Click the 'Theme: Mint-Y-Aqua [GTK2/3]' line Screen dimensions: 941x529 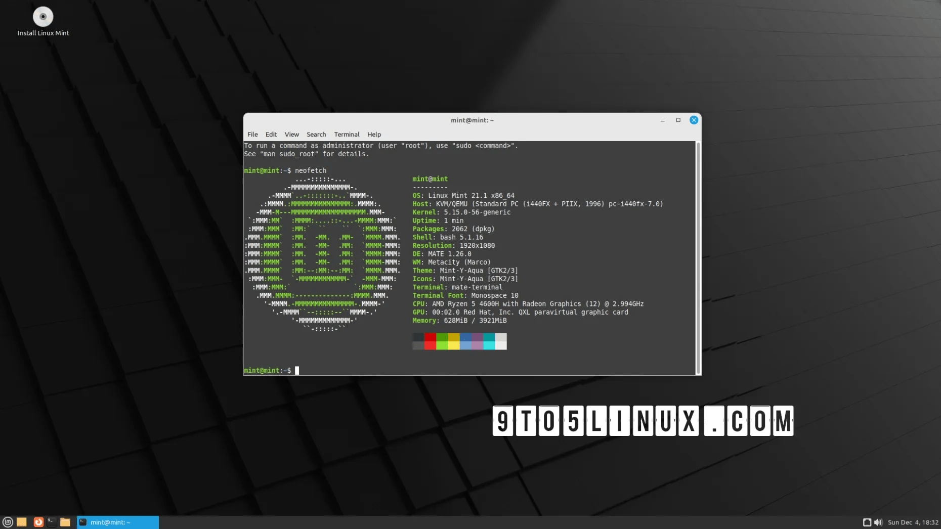(465, 271)
